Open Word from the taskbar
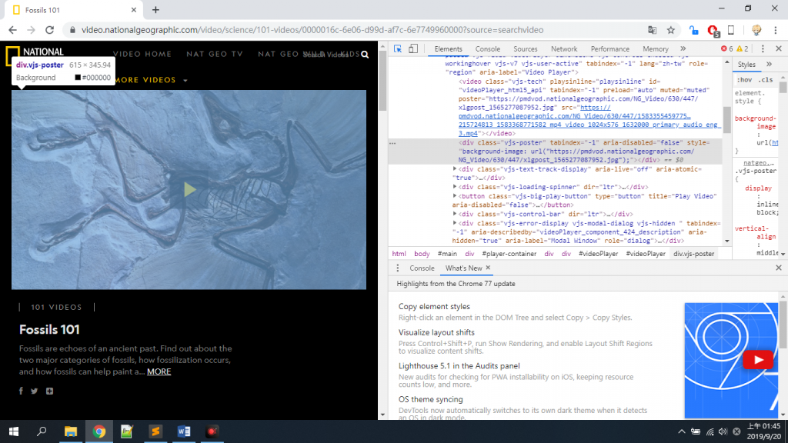 tap(184, 431)
